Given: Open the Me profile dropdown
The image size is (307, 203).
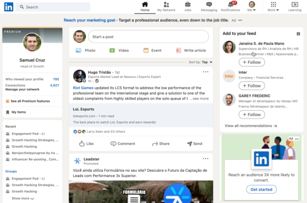Looking at the screenshot, I should click(252, 7).
